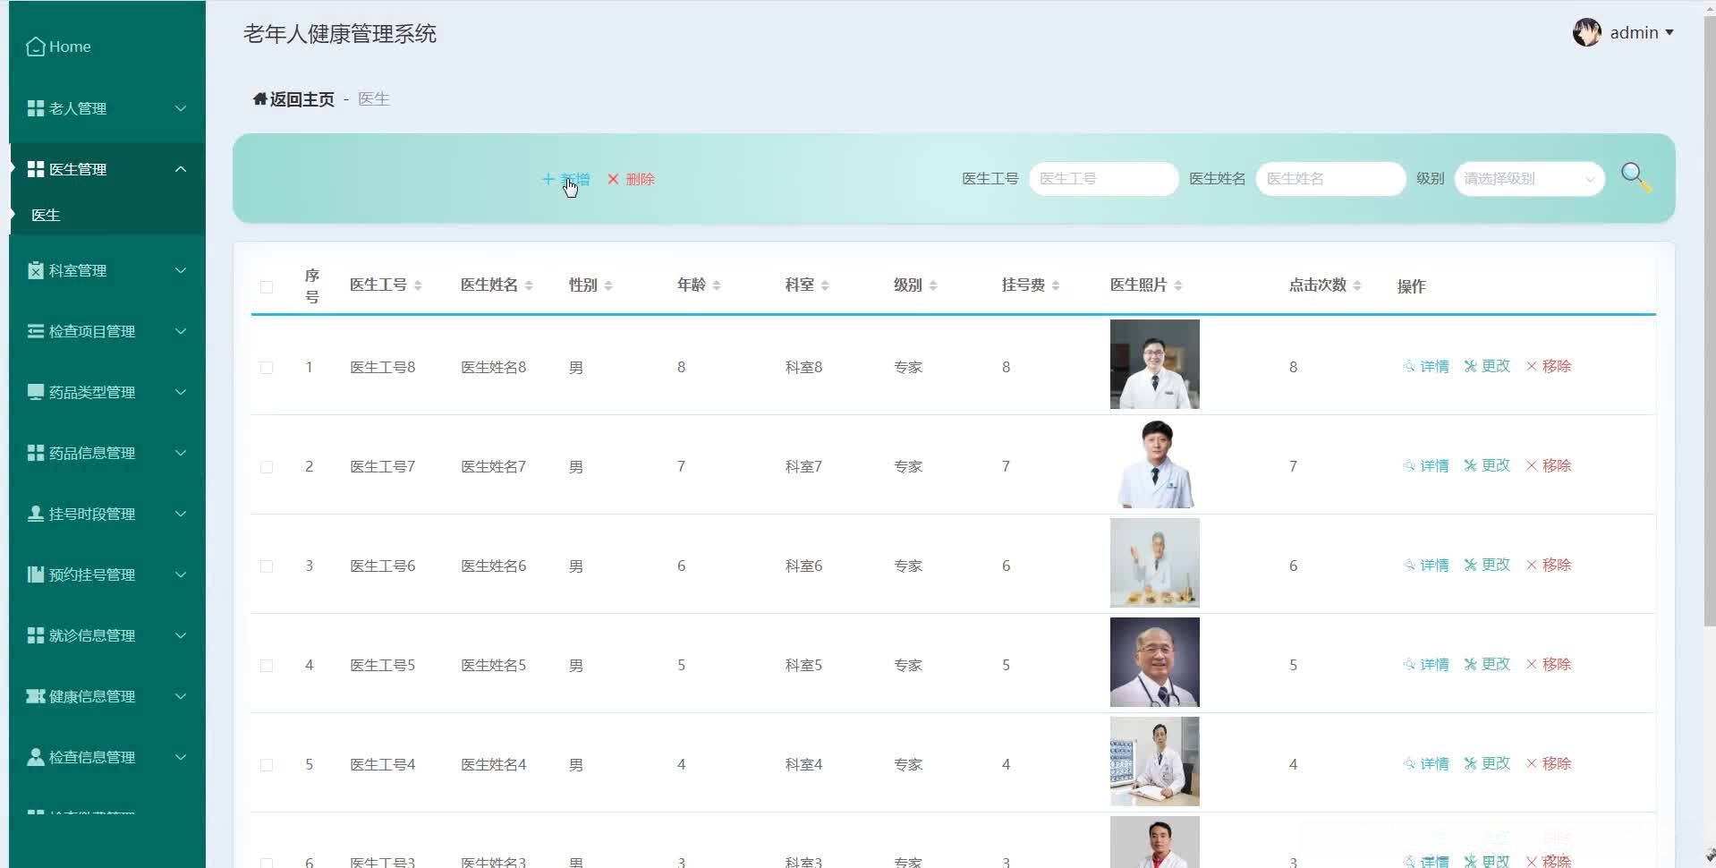Image resolution: width=1716 pixels, height=868 pixels.
Task: Open the 预约挂号管理 menu
Action: tap(89, 574)
